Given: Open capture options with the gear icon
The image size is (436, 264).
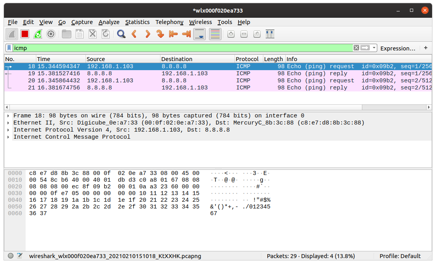Looking at the screenshot, I should coord(51,34).
